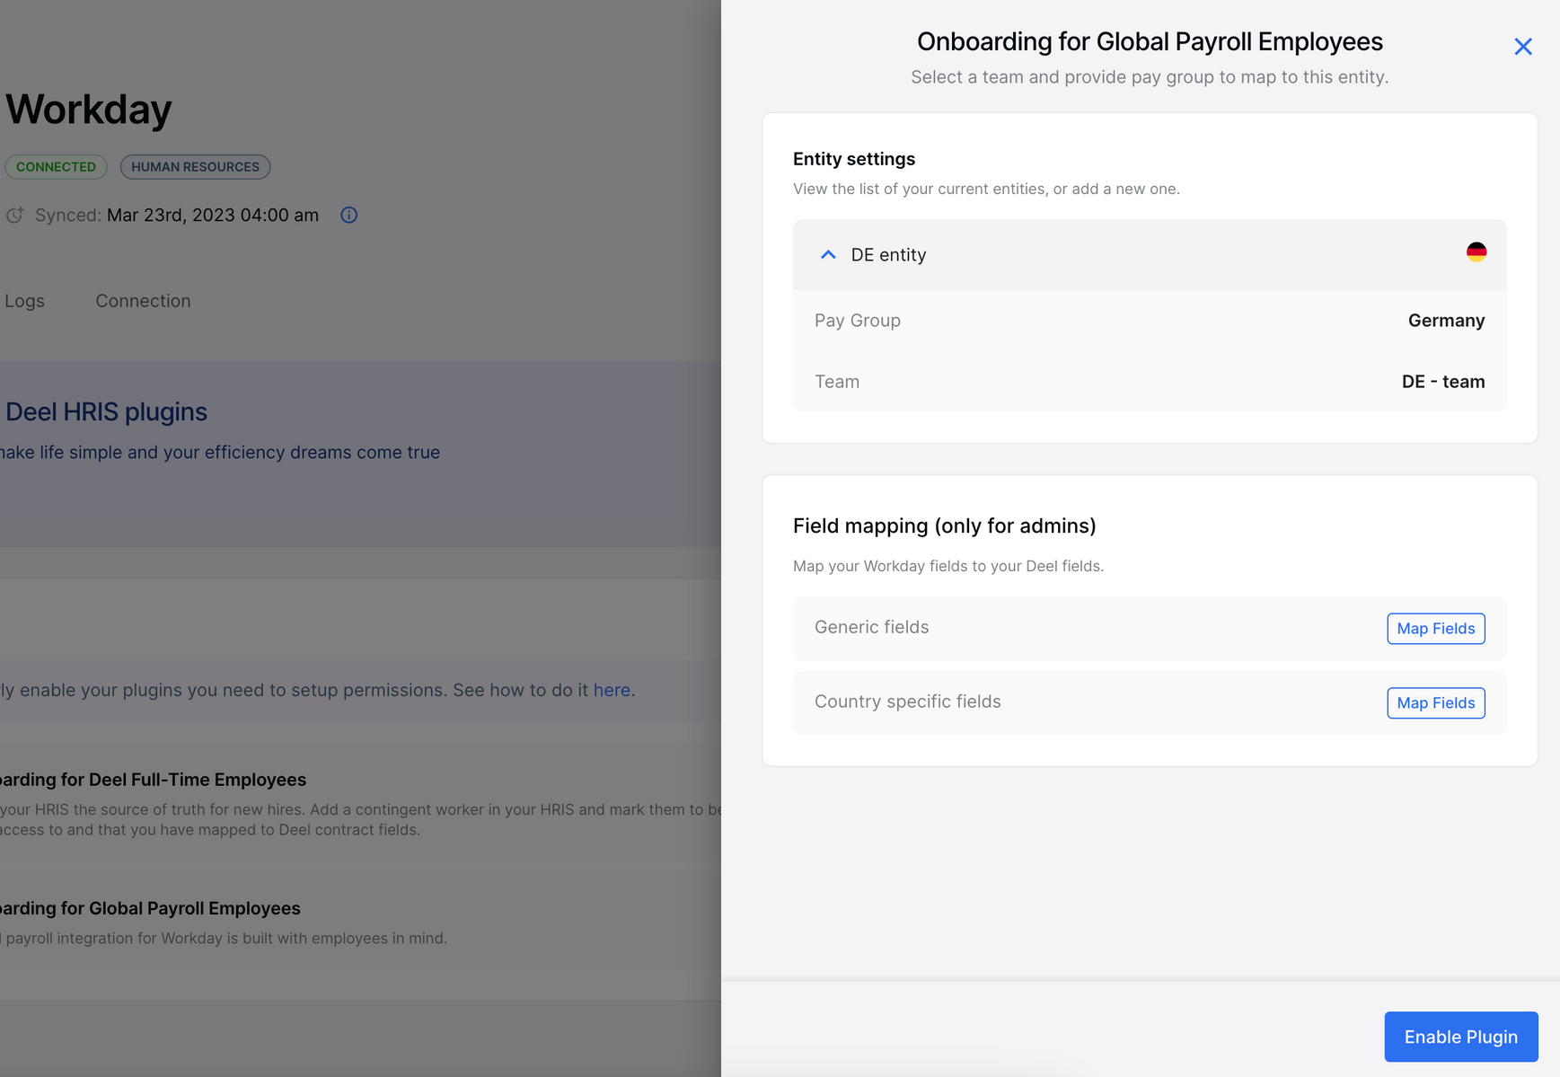
Task: Open Map Fields for Country specific fields
Action: (x=1435, y=703)
